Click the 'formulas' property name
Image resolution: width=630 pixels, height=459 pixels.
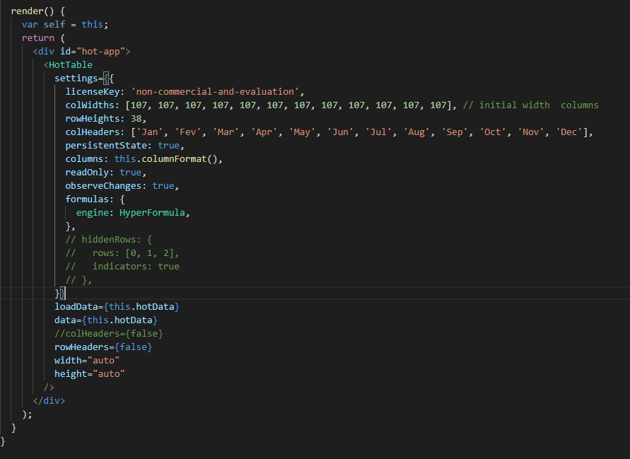87,199
